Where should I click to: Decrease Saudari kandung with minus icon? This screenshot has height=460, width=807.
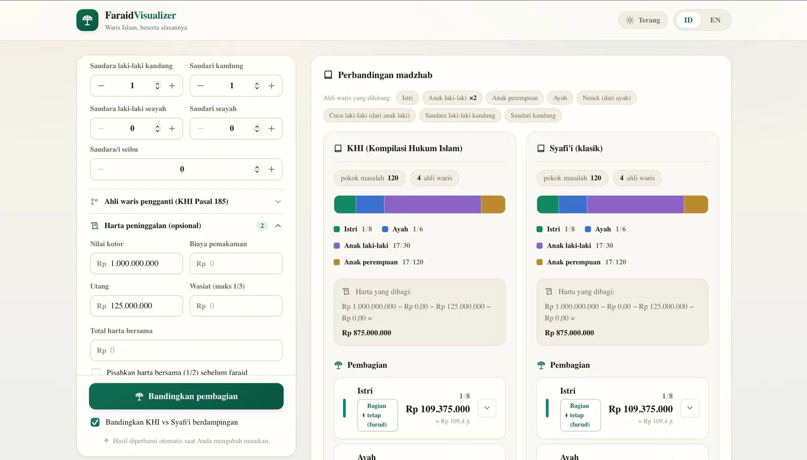[x=201, y=86]
